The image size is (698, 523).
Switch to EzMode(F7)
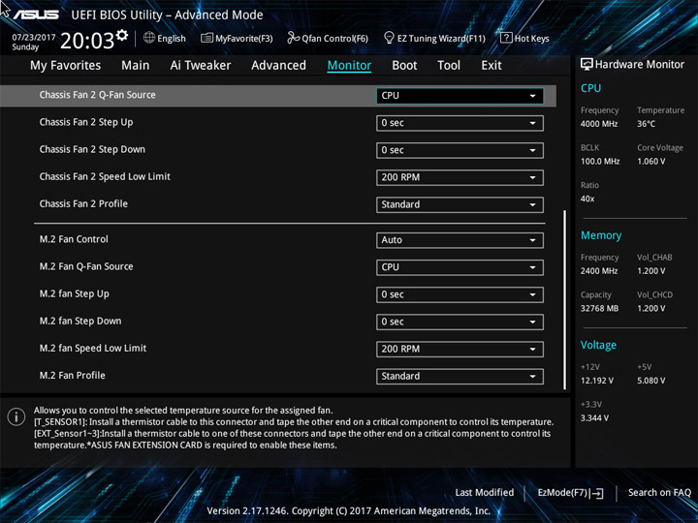570,493
